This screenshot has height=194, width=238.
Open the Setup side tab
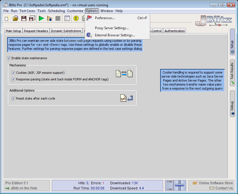[x=232, y=42]
